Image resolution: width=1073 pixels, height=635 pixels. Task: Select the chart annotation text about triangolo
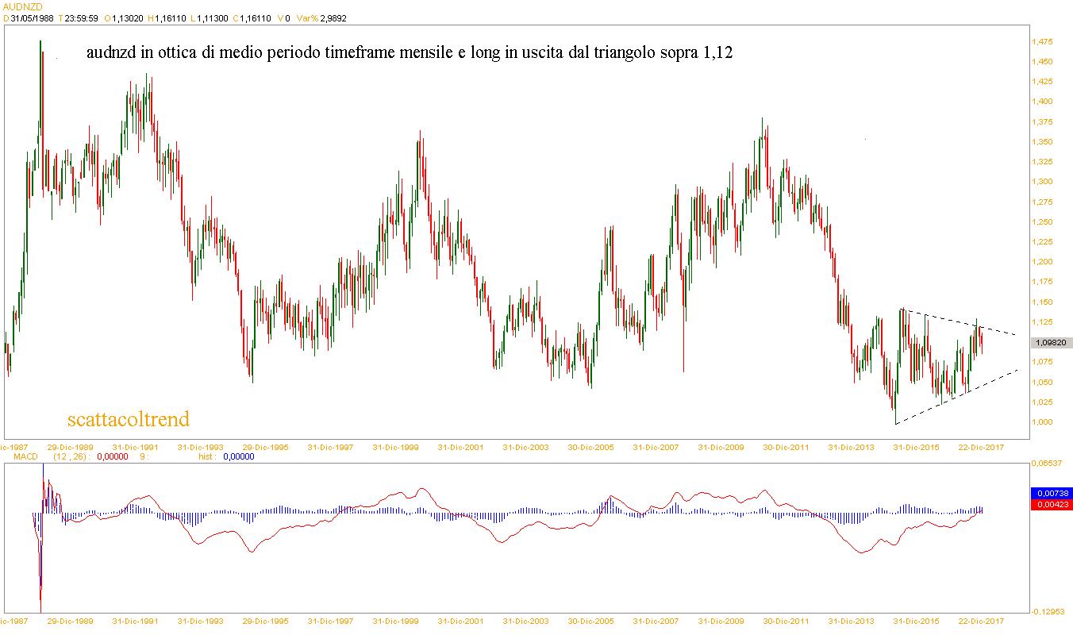click(415, 54)
